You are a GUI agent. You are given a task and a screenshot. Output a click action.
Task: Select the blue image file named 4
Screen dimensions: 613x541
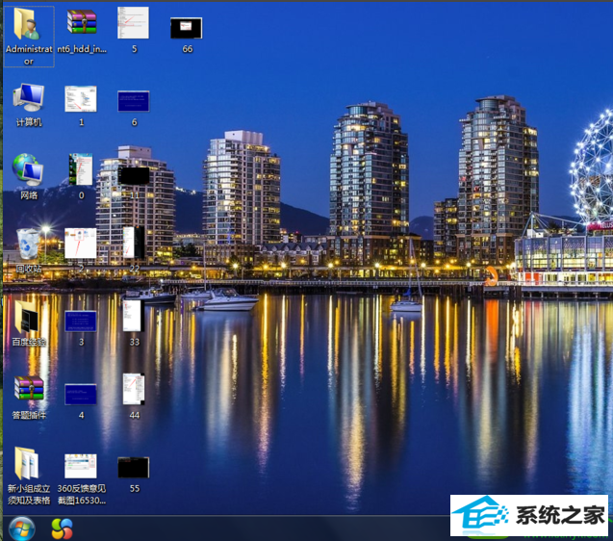point(81,395)
